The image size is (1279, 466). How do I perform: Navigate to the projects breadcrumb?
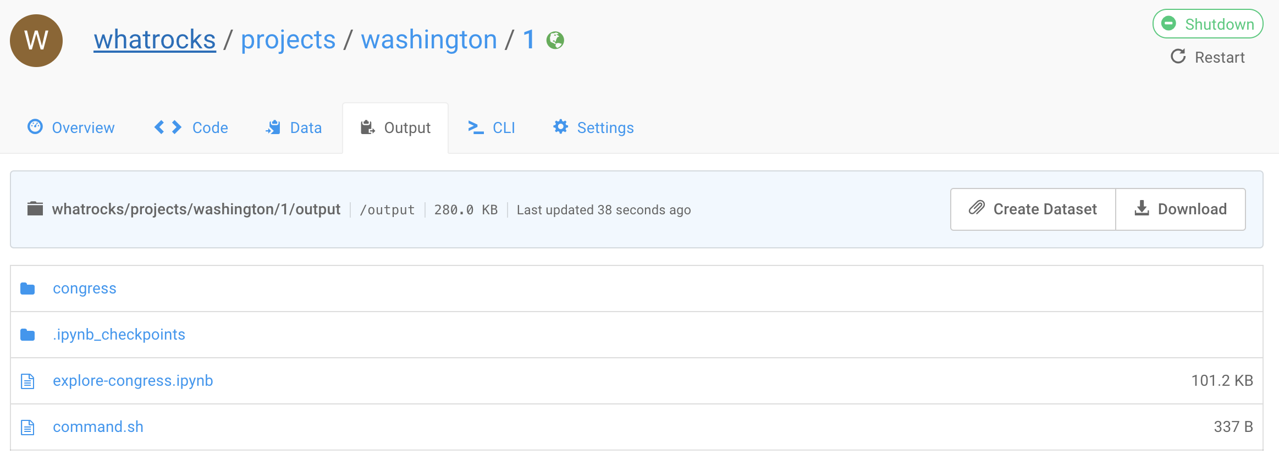(288, 40)
